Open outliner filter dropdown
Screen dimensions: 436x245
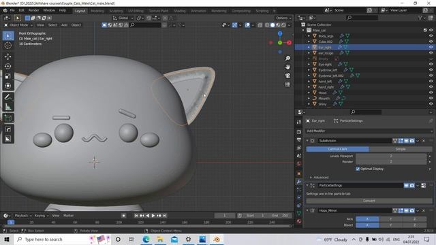(422, 18)
